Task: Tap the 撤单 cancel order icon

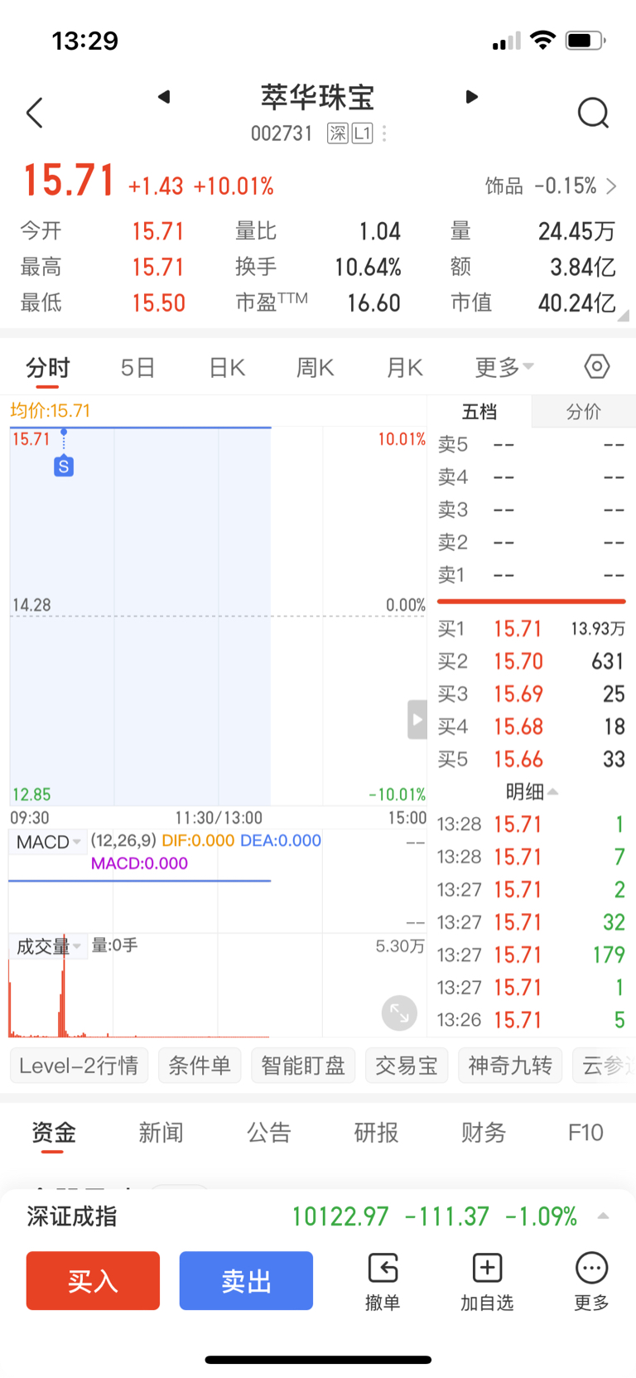Action: (x=383, y=1282)
